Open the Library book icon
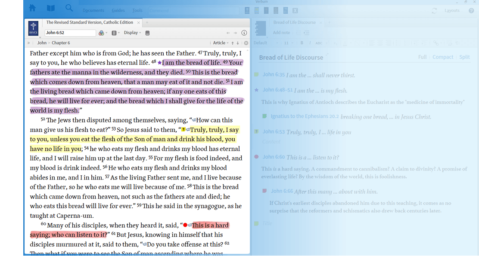The height and width of the screenshot is (256, 479). coord(51,8)
